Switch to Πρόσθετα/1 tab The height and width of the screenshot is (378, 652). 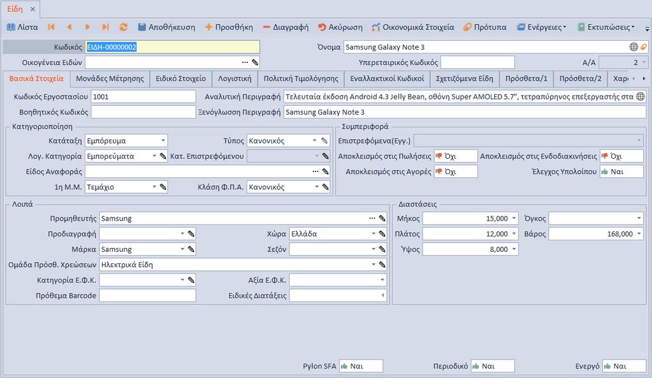[526, 78]
